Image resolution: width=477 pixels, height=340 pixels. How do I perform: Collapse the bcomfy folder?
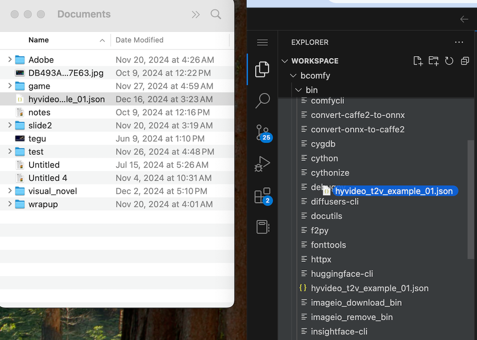tap(293, 75)
